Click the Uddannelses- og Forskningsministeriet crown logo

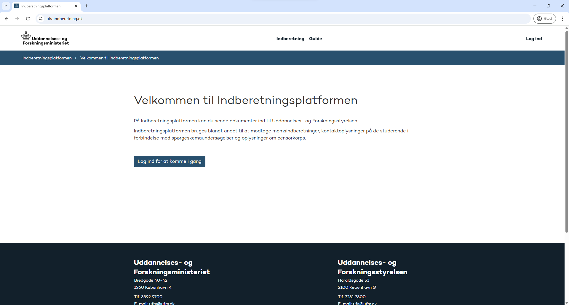(x=45, y=38)
